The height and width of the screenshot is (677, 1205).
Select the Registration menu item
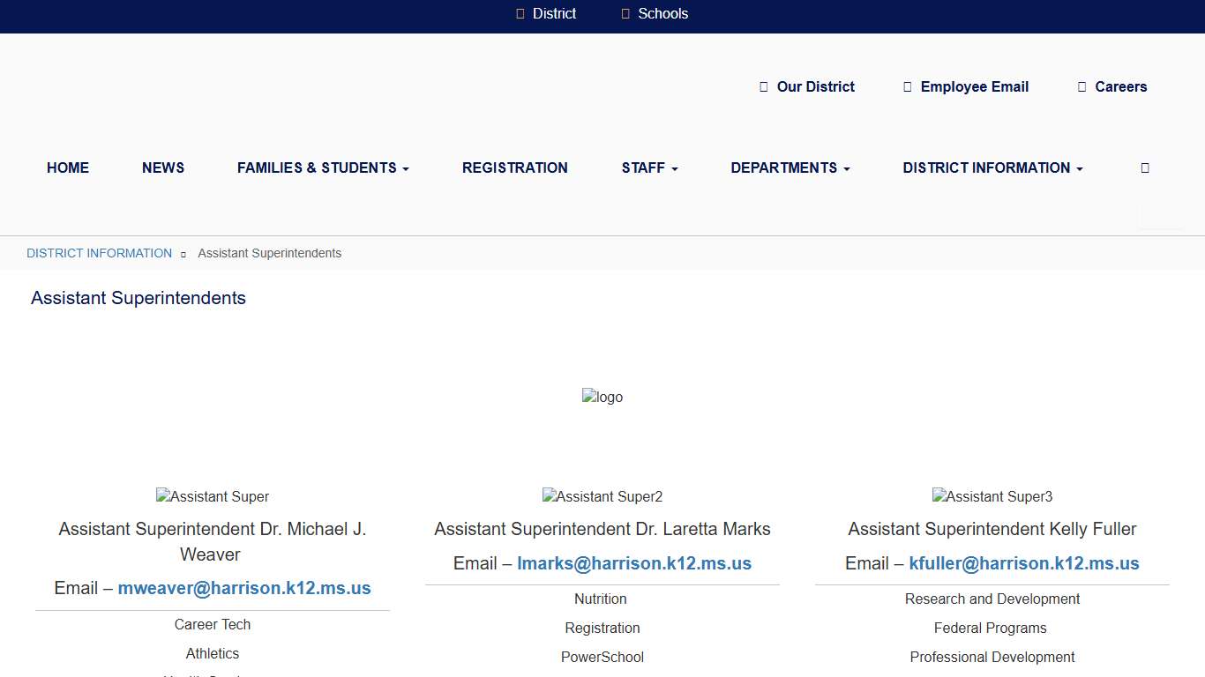pyautogui.click(x=515, y=167)
